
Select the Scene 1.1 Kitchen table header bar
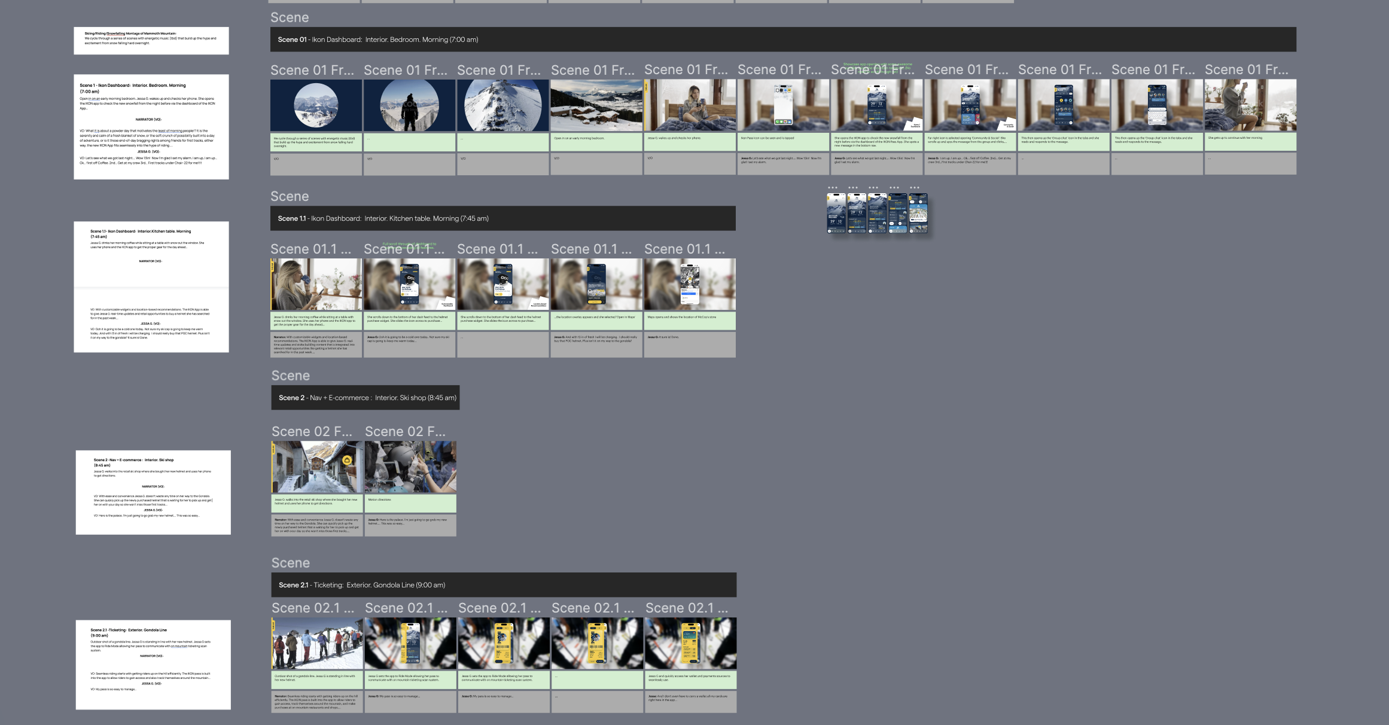[x=503, y=218]
